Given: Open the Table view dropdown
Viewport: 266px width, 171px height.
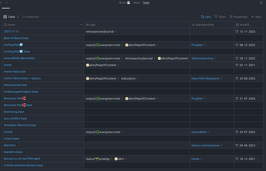Looking at the screenshot, I should coord(11,17).
